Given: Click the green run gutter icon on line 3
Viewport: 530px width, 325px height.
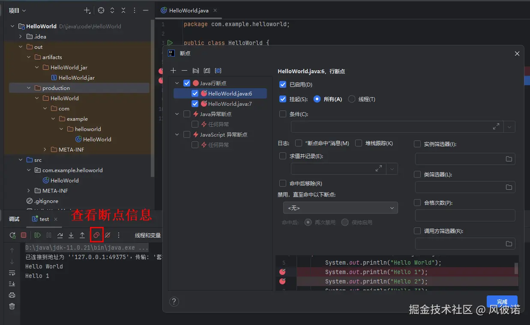Looking at the screenshot, I should [x=170, y=43].
